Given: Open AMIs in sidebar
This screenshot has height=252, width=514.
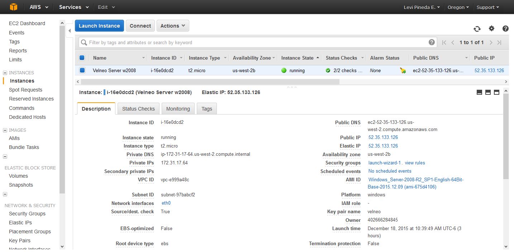Looking at the screenshot, I should click(x=14, y=138).
